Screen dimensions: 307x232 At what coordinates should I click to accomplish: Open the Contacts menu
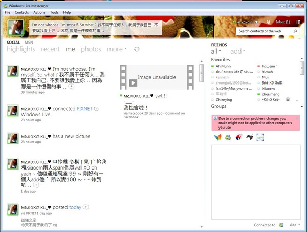21,12
